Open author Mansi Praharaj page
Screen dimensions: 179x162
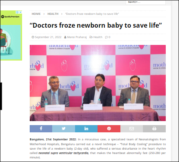coord(77,37)
